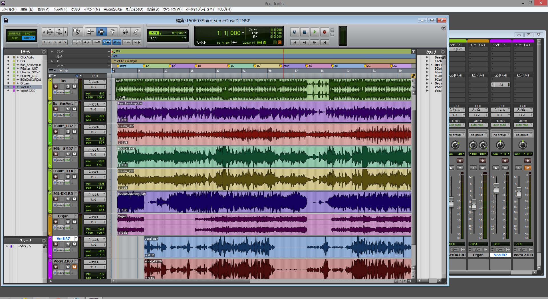This screenshot has height=299, width=548.
Task: Toggle Link Timeline and Edit Selection
Action: click(x=117, y=42)
